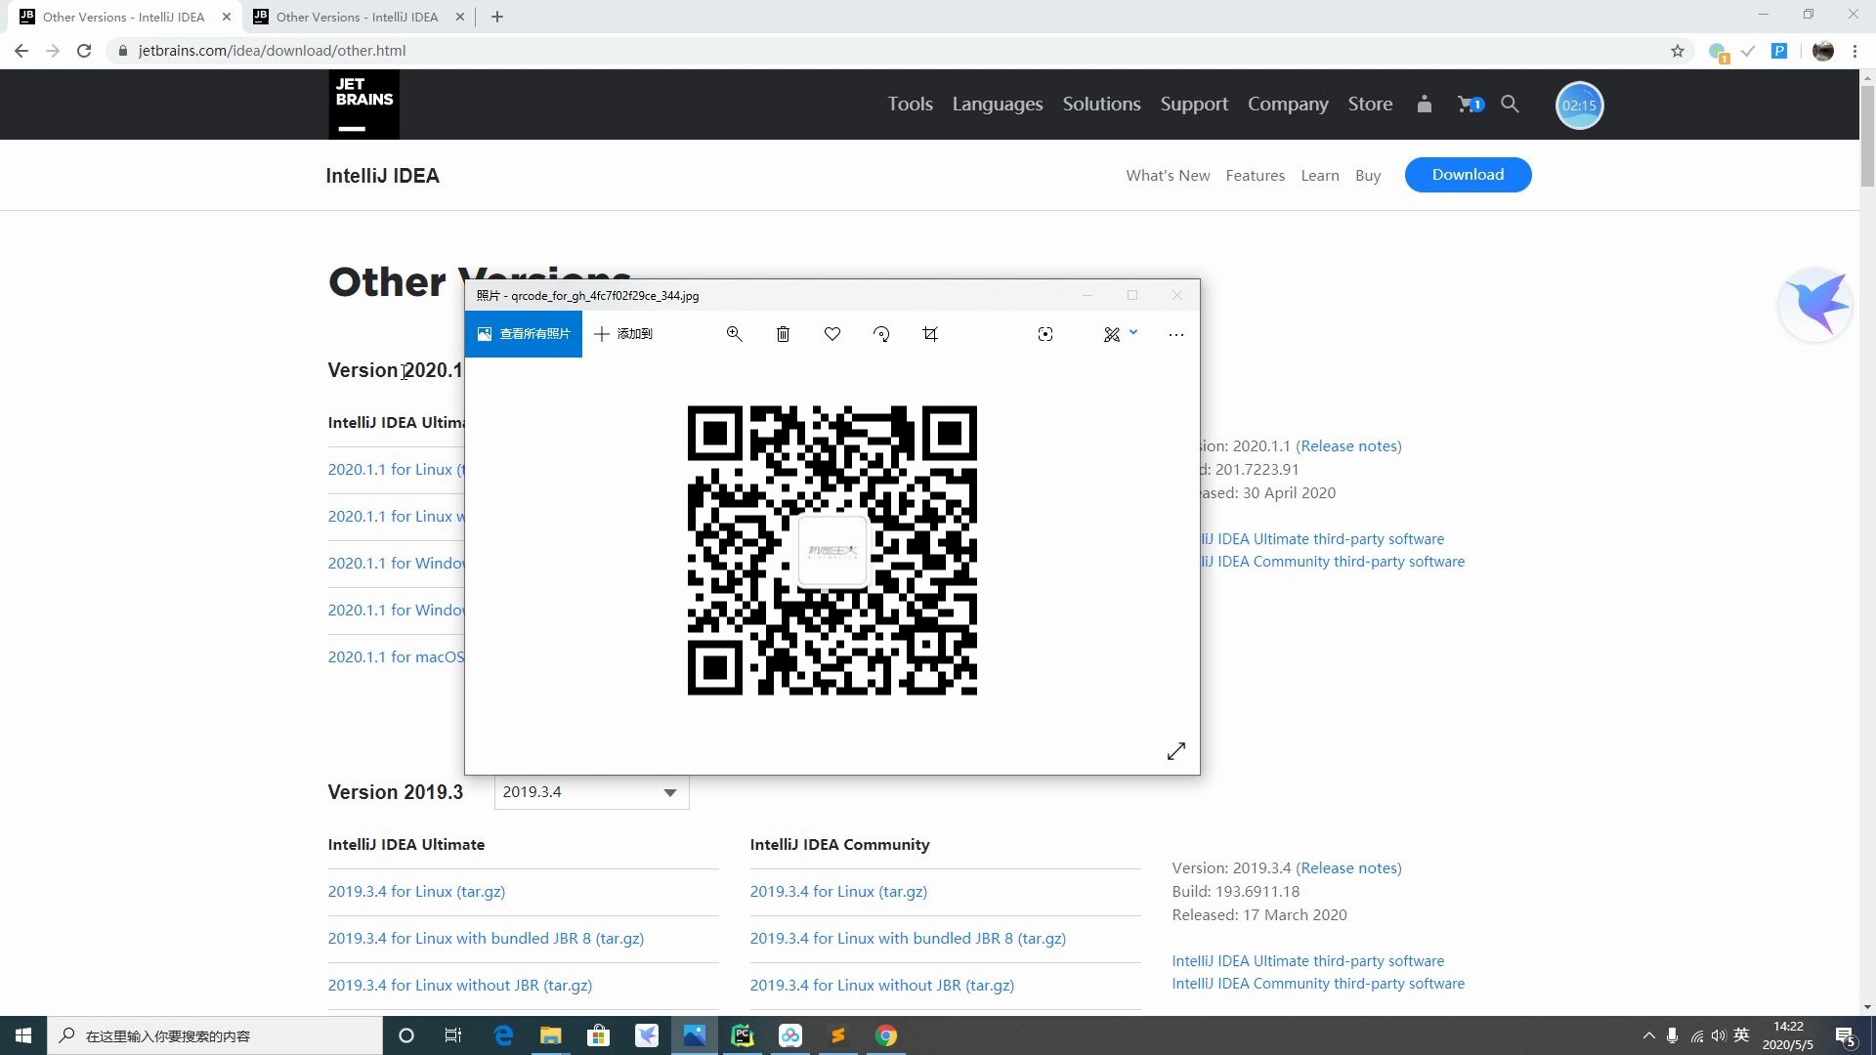
Task: Click the JetBrains site search icon
Action: coord(1510,104)
